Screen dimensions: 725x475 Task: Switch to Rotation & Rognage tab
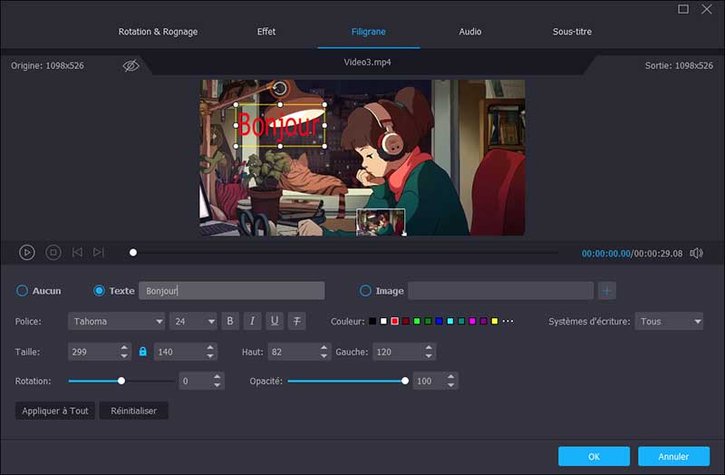[158, 32]
